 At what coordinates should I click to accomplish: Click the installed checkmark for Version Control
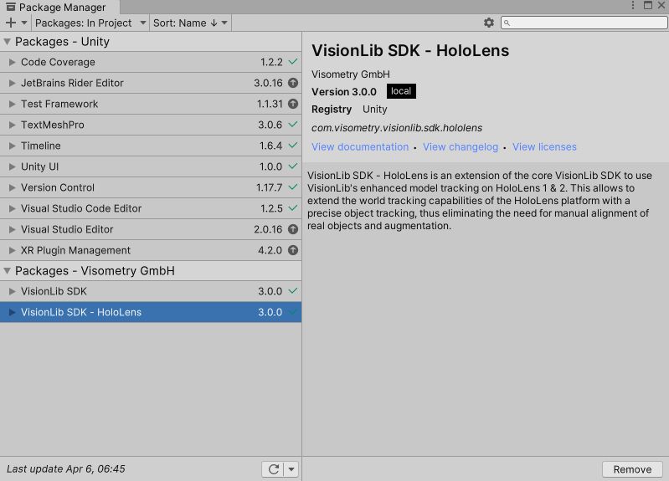pyautogui.click(x=293, y=187)
